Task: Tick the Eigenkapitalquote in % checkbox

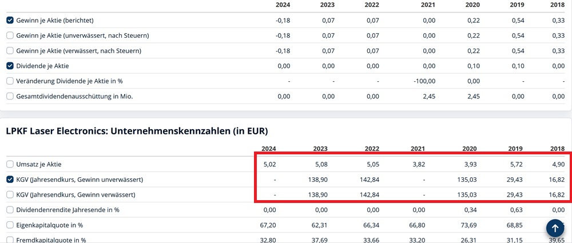Action: click(x=10, y=225)
